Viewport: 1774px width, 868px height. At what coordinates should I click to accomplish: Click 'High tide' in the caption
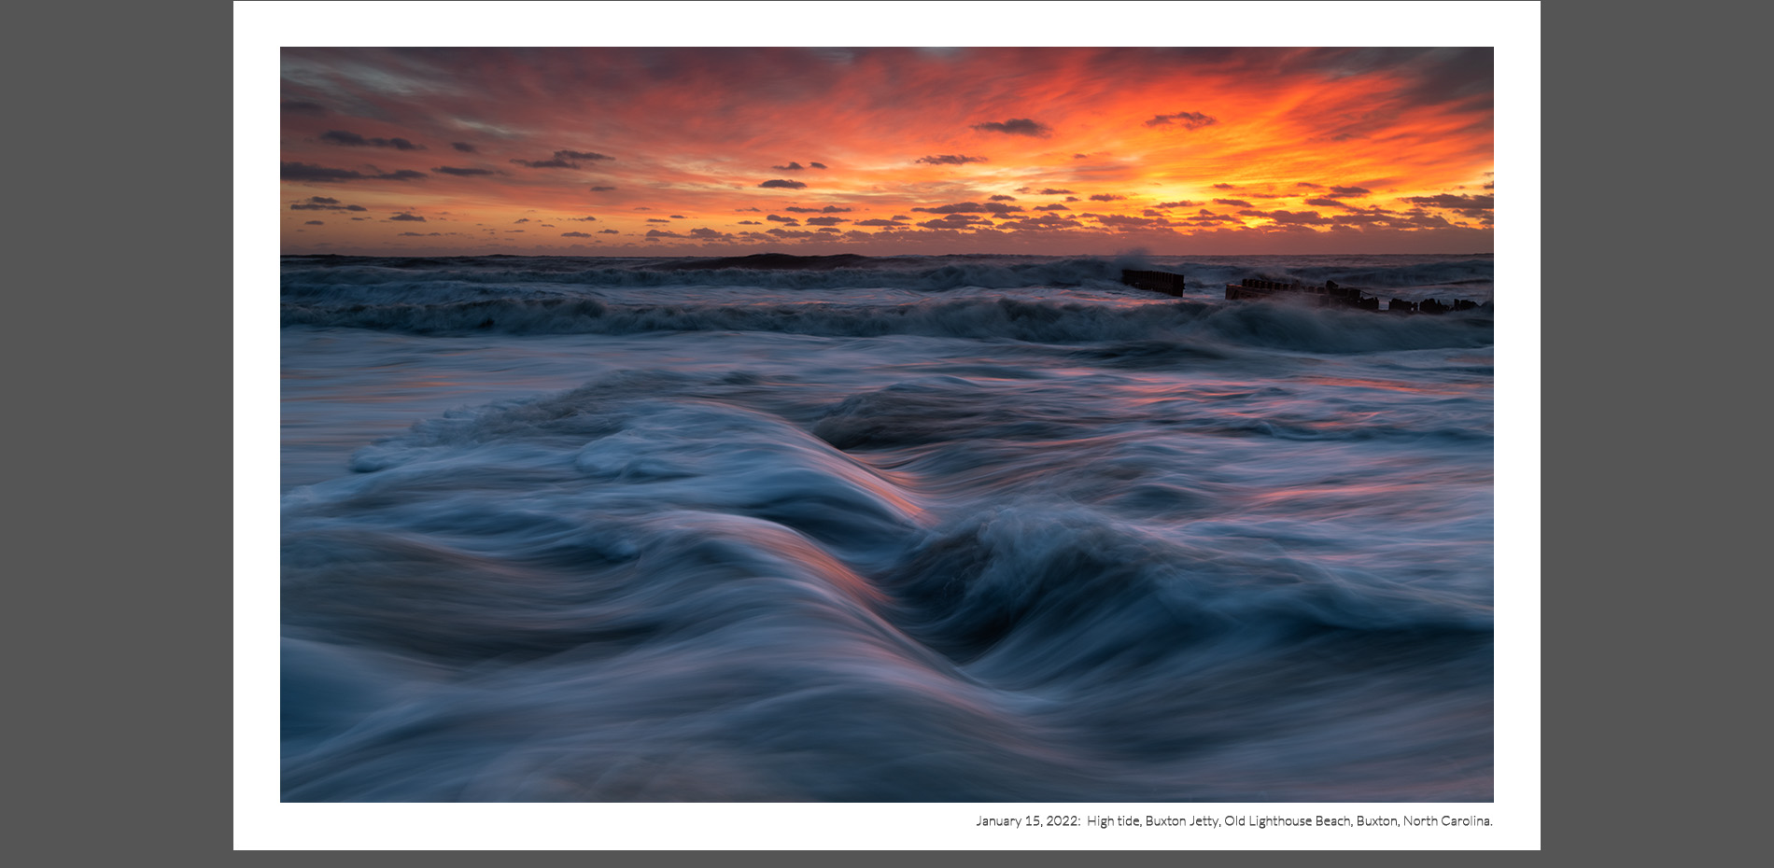1113,821
